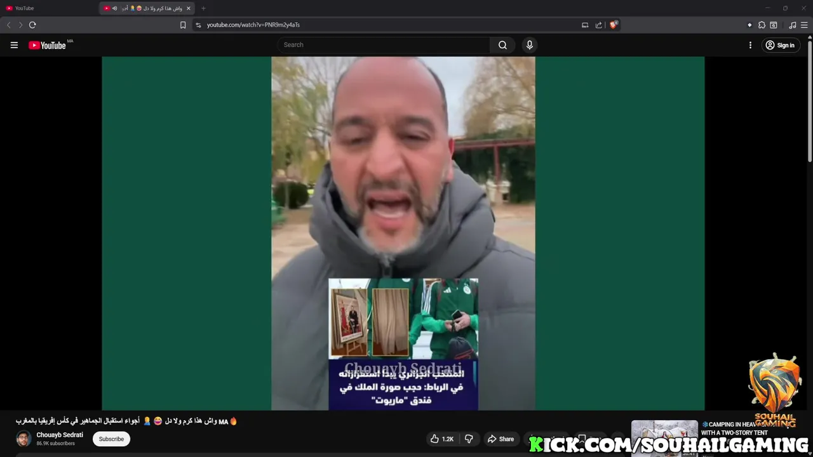The width and height of the screenshot is (813, 457).
Task: Click the YouTube search input field
Action: [x=384, y=45]
